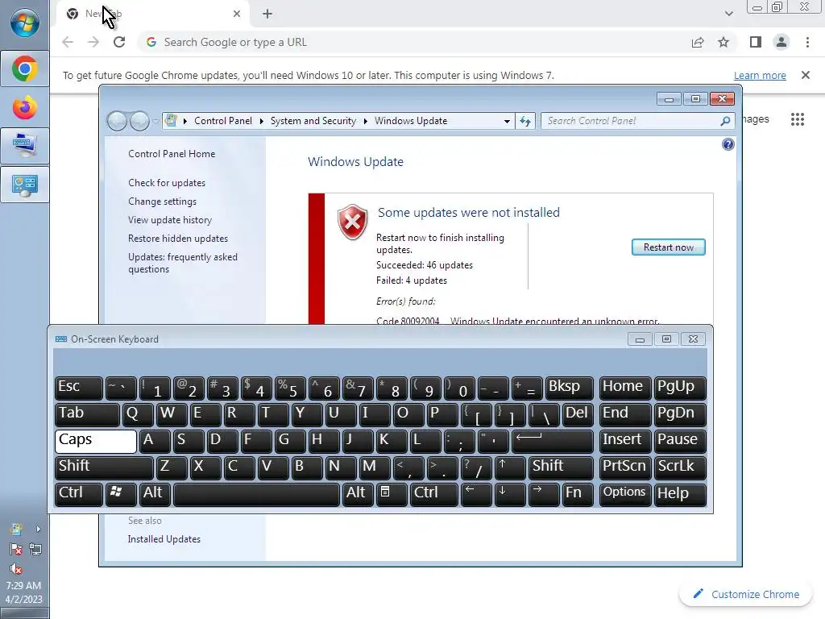This screenshot has height=619, width=825.
Task: Toggle the Insert key on keyboard
Action: coord(625,441)
